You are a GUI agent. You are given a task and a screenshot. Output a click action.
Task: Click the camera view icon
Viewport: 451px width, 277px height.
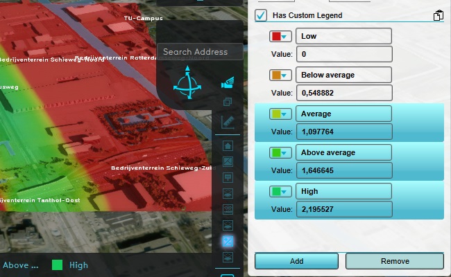[227, 84]
